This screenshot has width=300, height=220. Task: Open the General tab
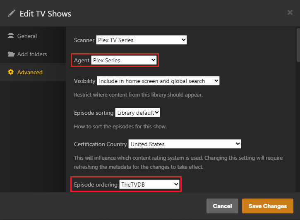[x=33, y=36]
